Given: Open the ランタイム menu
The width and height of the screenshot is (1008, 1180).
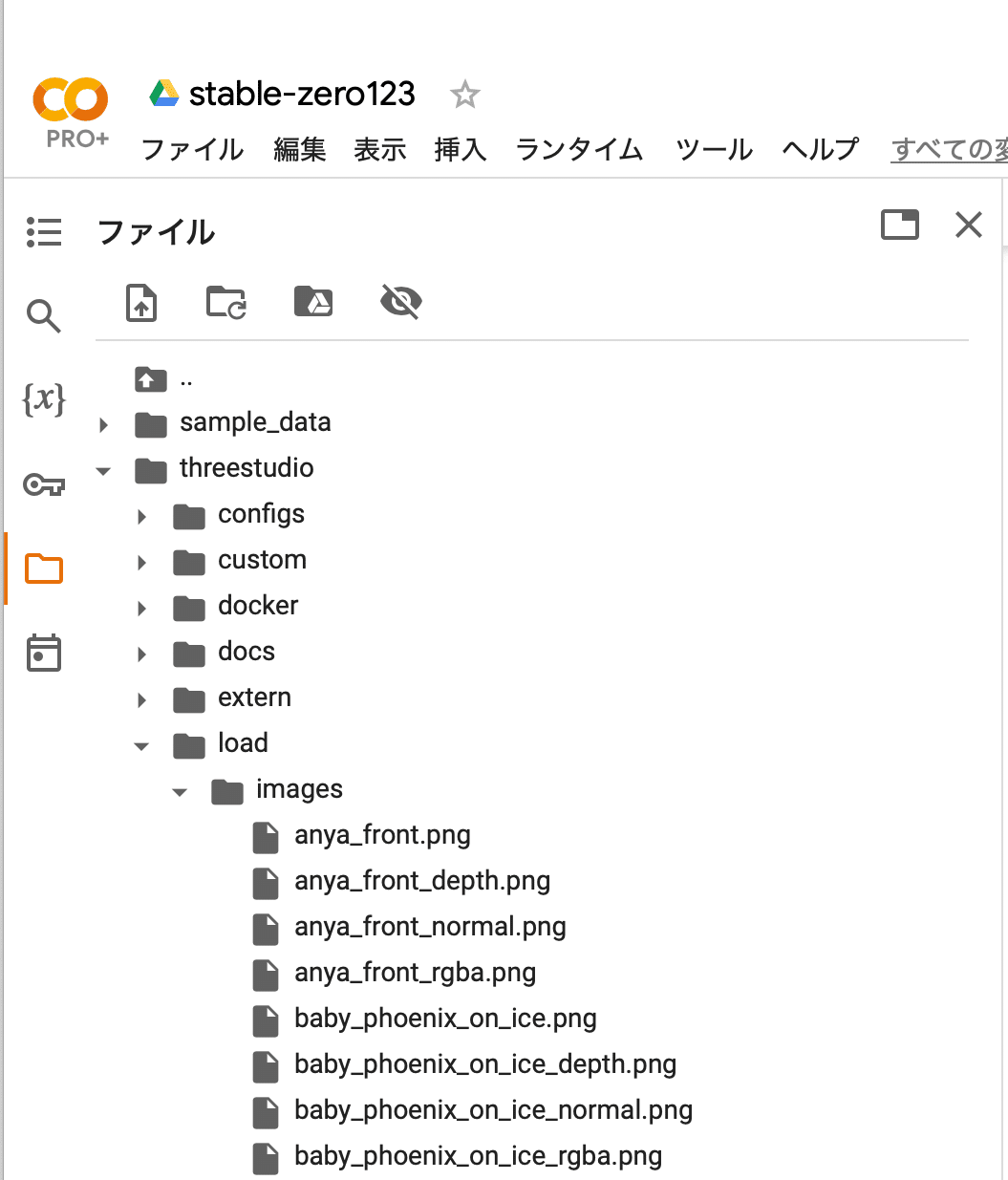Looking at the screenshot, I should 578,150.
